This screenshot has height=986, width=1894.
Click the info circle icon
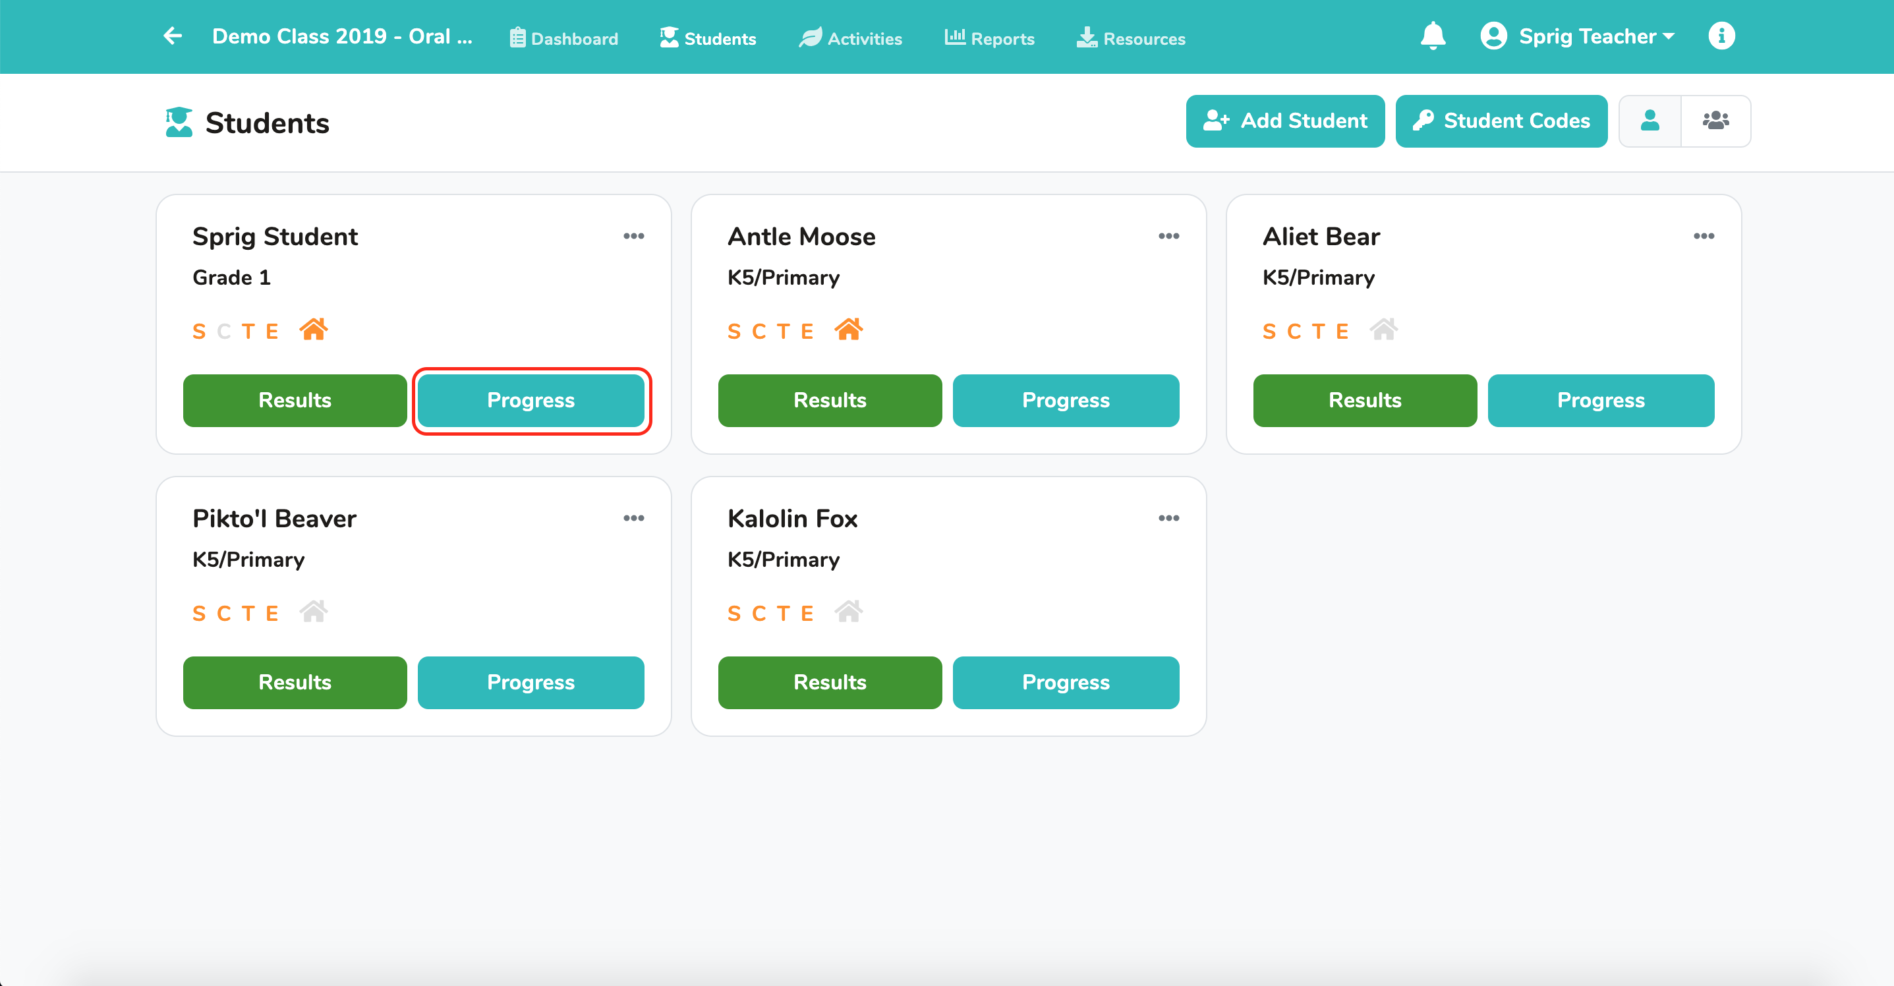[1721, 36]
